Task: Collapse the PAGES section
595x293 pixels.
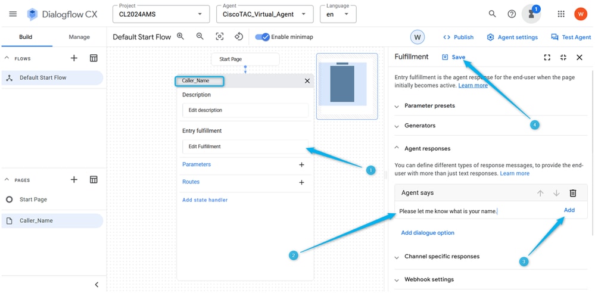Action: (7, 179)
